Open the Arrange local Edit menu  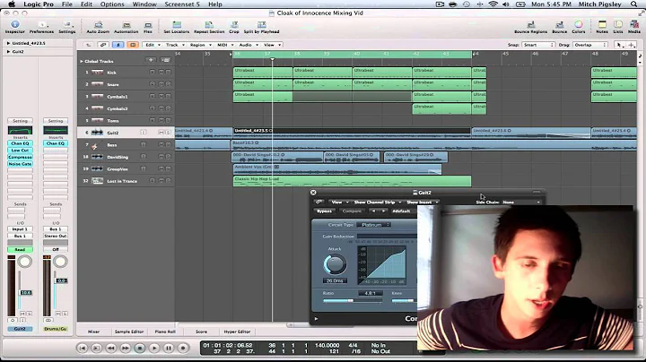pyautogui.click(x=153, y=45)
